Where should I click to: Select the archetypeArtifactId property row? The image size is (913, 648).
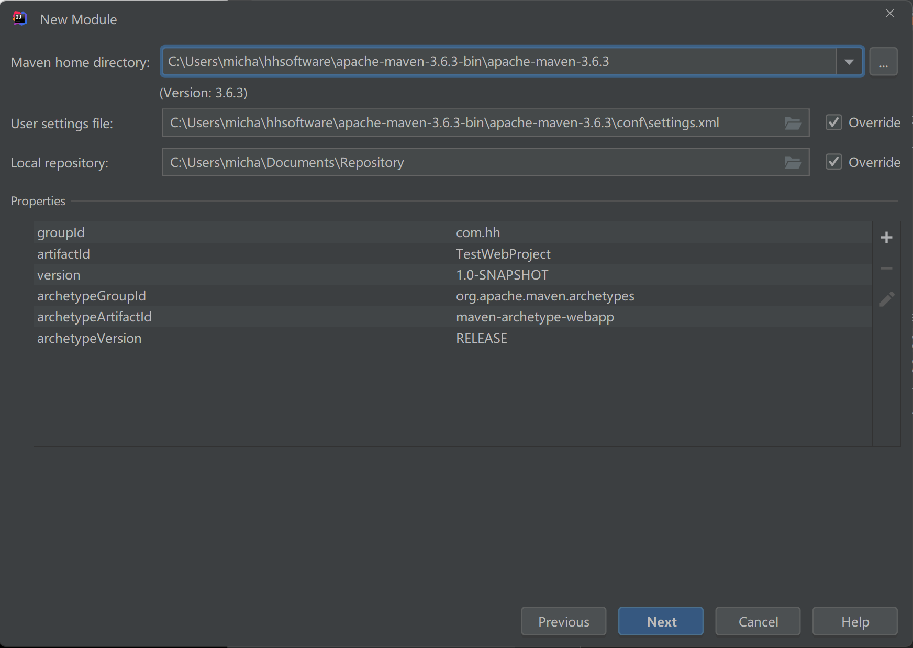[453, 317]
